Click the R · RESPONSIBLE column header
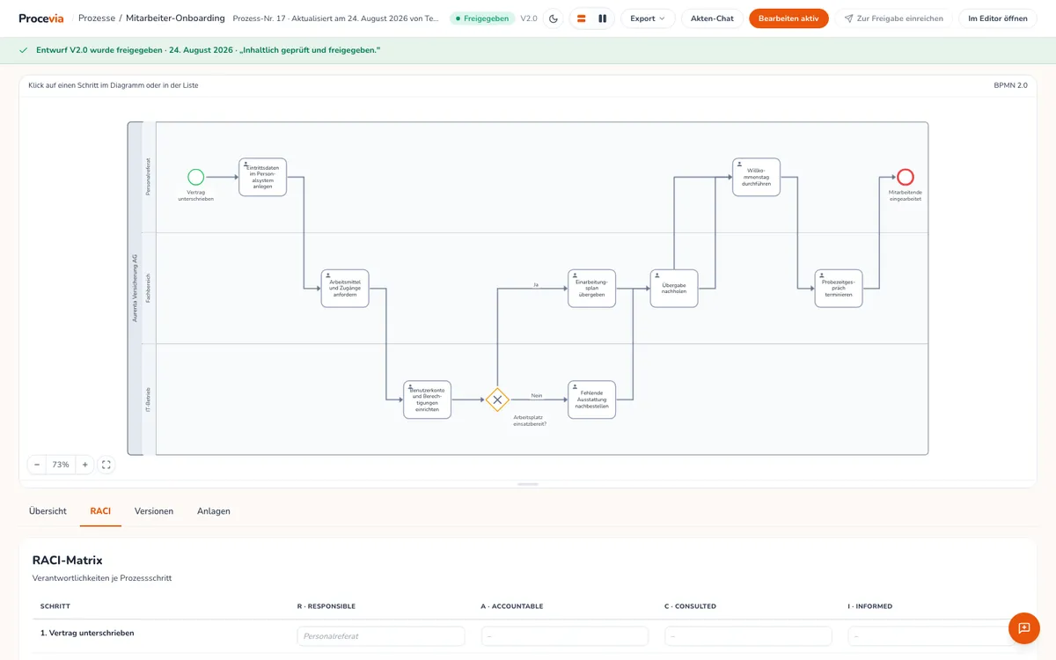1056x660 pixels. pos(326,606)
